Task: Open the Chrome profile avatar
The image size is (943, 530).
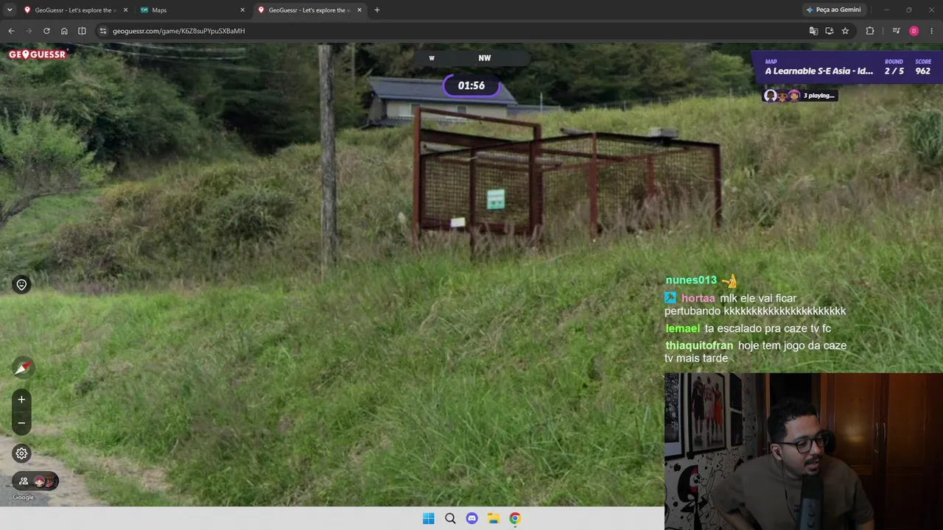Action: pyautogui.click(x=914, y=31)
